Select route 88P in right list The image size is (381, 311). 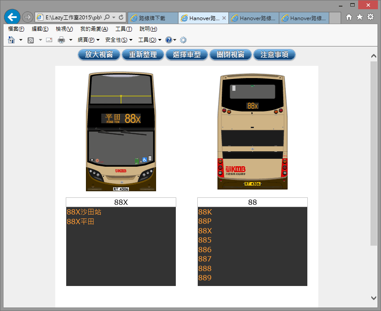pyautogui.click(x=205, y=221)
